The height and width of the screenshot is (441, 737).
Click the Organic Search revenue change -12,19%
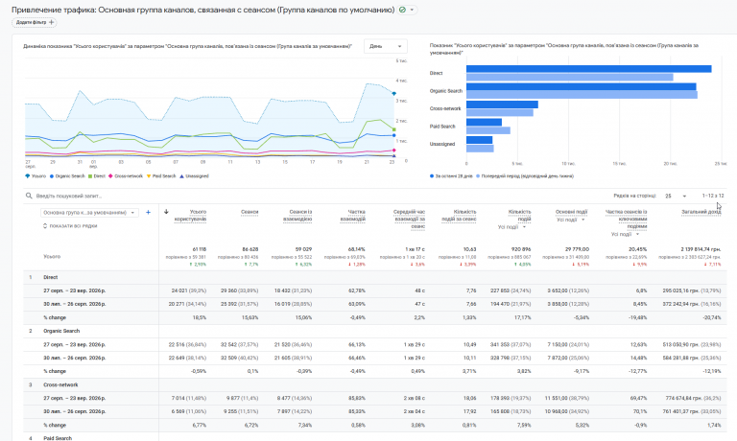tap(712, 371)
